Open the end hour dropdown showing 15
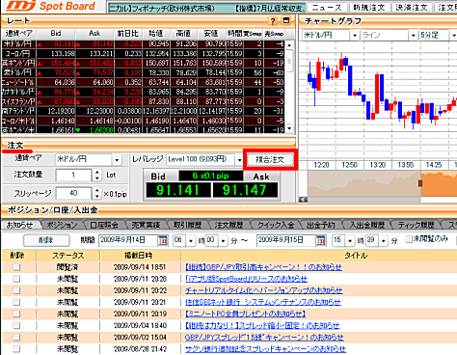The width and height of the screenshot is (457, 355). click(x=350, y=240)
